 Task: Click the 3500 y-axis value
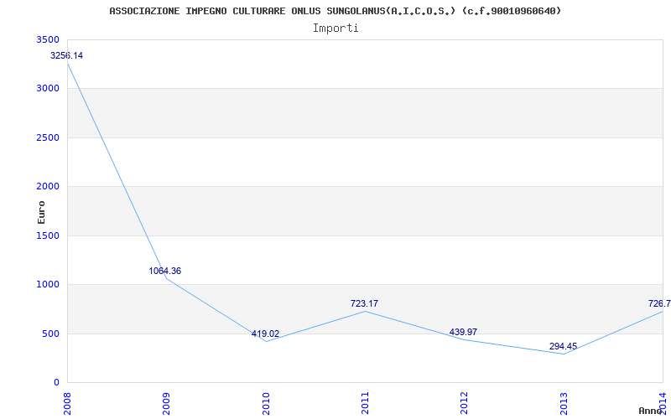tap(49, 39)
